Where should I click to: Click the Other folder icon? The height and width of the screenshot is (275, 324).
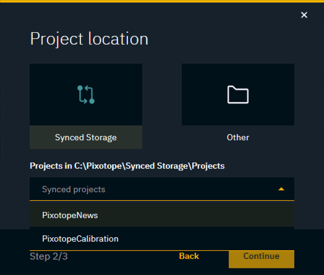[238, 95]
